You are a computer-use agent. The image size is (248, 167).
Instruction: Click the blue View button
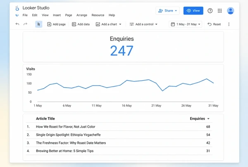(x=193, y=11)
